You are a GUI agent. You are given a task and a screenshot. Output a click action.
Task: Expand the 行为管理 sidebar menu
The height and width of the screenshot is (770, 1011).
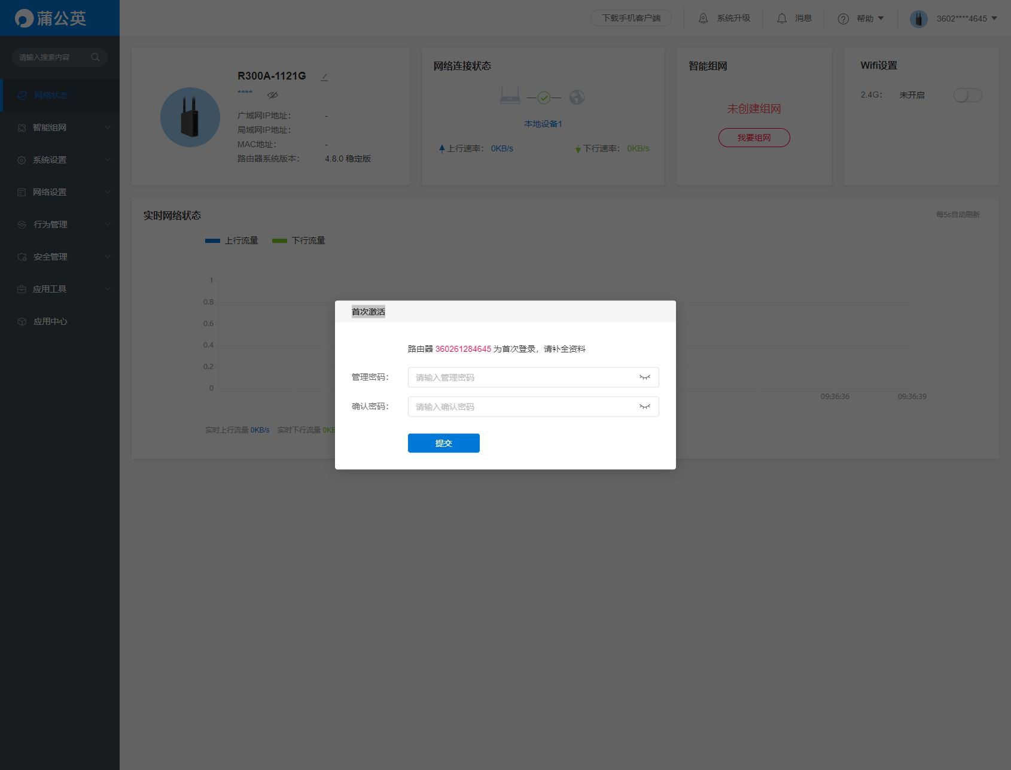pos(108,224)
